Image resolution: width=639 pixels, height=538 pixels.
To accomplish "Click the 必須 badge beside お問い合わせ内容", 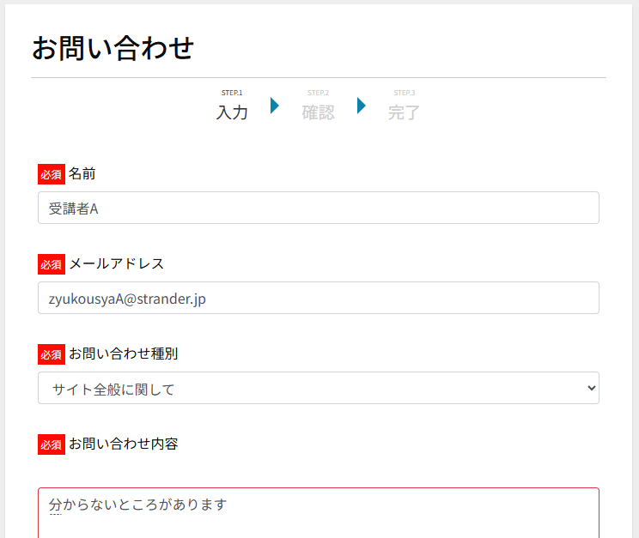I will click(x=51, y=444).
